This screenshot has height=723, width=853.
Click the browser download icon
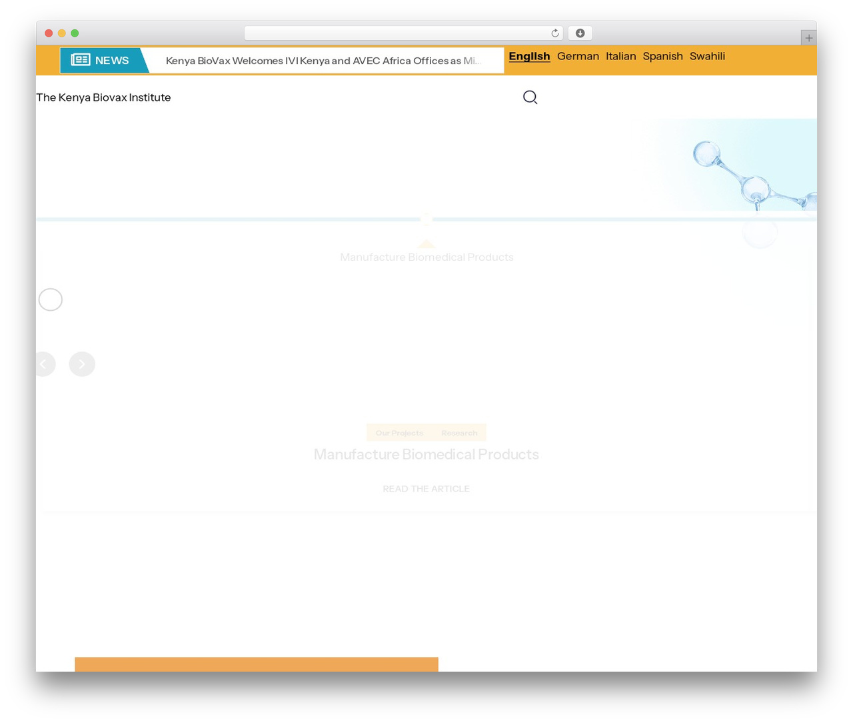pyautogui.click(x=580, y=33)
